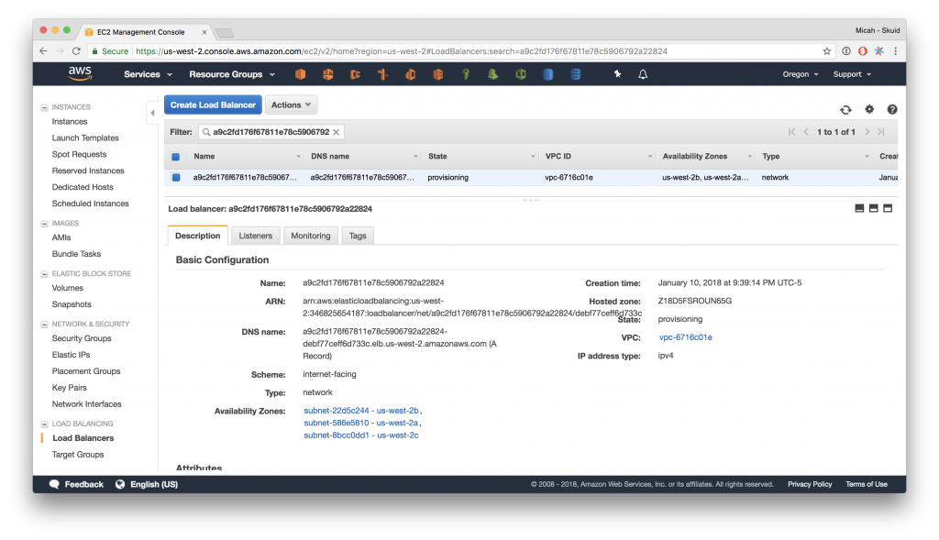Go to last page of results
939x540 pixels.
coord(881,132)
